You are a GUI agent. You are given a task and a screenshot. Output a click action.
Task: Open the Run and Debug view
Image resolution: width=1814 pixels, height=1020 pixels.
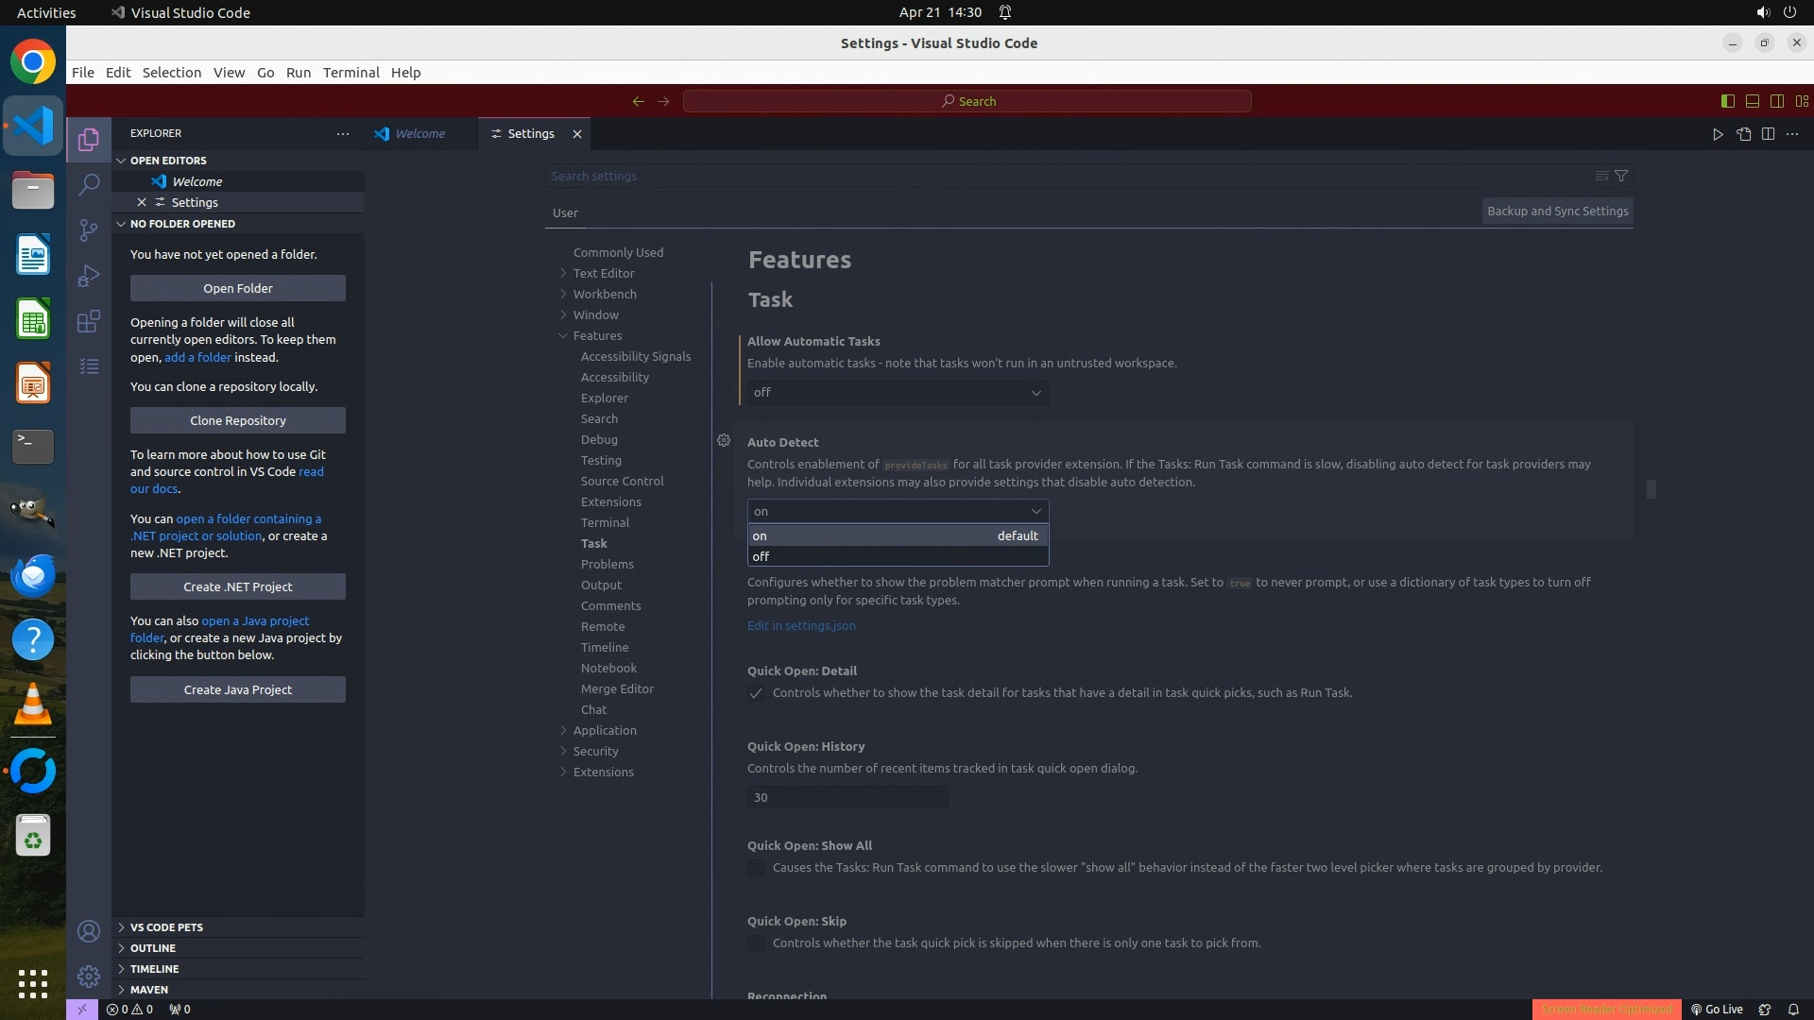pyautogui.click(x=89, y=276)
